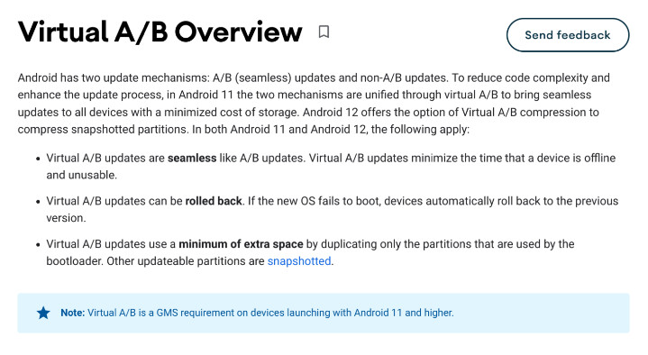
Task: Click the Virtual A/B Overview heading
Action: (x=160, y=32)
